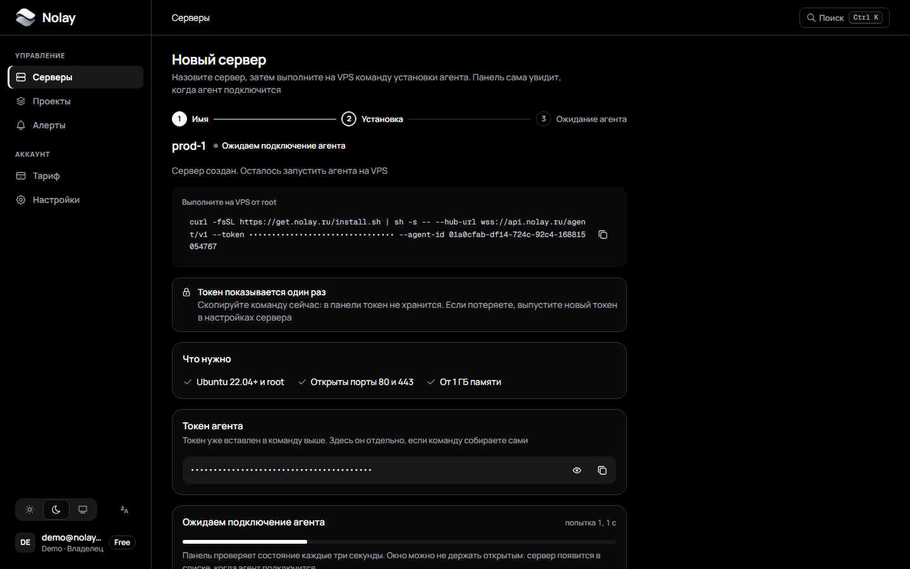The image size is (910, 569).
Task: Copy the curl install command
Action: coord(603,235)
